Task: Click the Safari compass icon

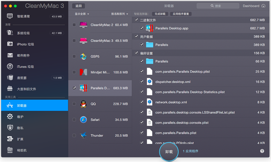Action: 83,120
